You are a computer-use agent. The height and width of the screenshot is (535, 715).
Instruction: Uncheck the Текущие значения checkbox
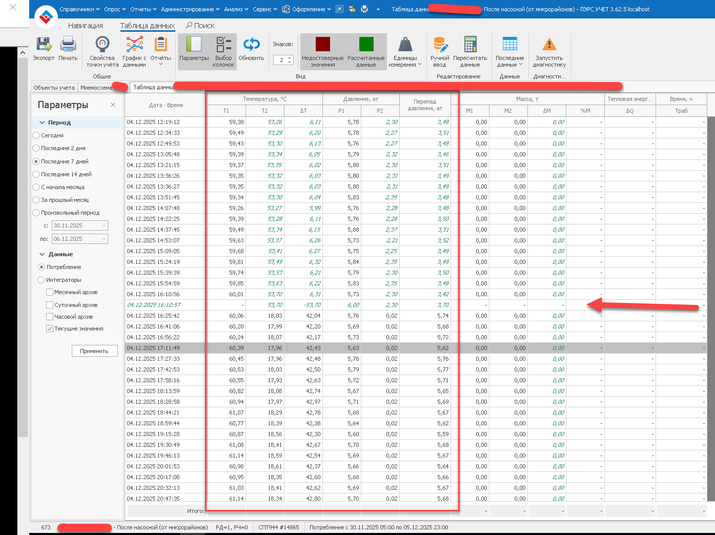[50, 328]
